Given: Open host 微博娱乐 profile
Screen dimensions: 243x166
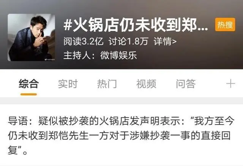Looking at the screenshot, I should pyautogui.click(x=118, y=55).
